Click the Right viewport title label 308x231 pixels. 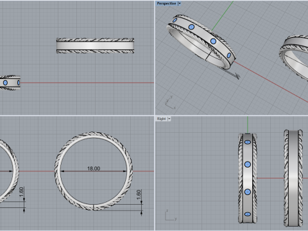click(162, 119)
